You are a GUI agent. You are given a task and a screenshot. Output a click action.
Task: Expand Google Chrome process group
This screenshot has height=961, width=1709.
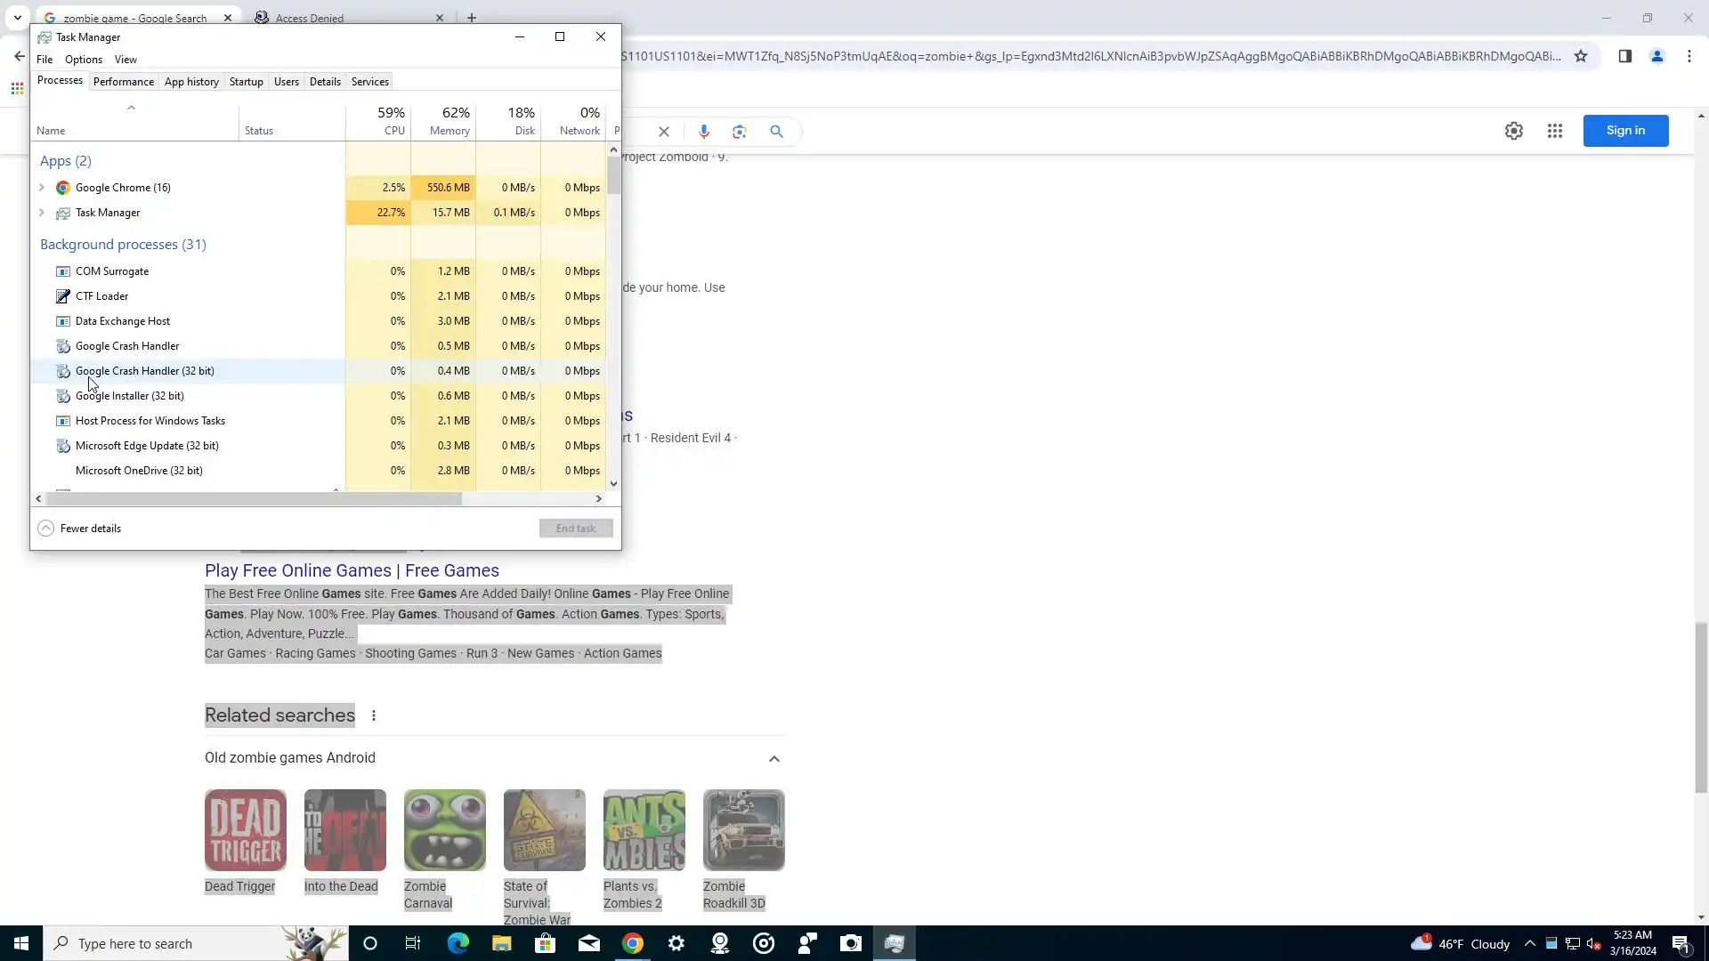[x=42, y=188]
